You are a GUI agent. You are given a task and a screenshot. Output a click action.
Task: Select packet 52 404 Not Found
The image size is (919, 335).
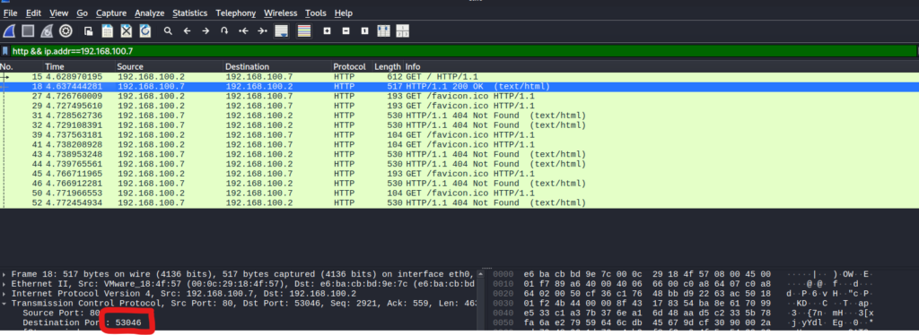459,202
